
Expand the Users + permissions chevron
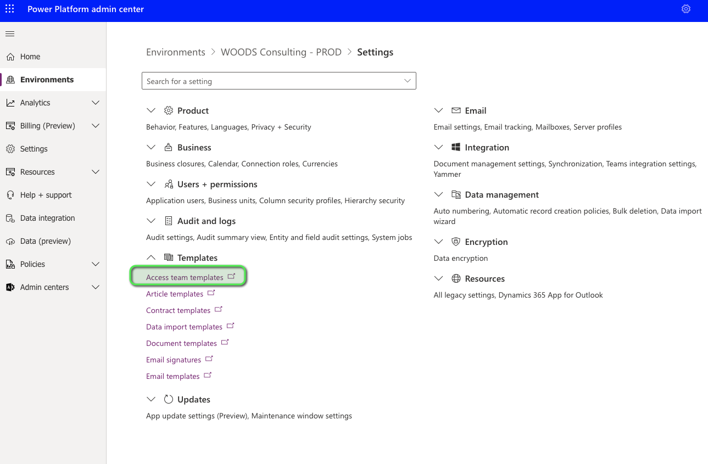151,184
